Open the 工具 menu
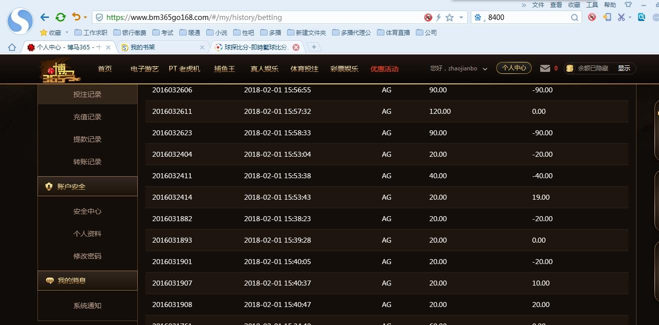The width and height of the screenshot is (659, 325). click(592, 4)
